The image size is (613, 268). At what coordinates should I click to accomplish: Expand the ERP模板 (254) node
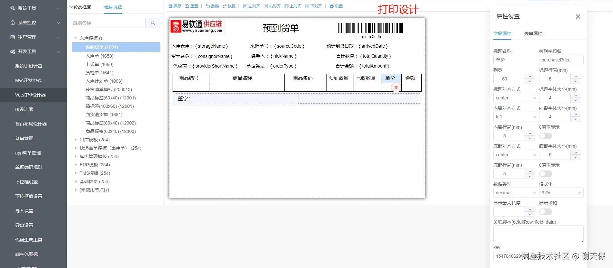[76, 165]
